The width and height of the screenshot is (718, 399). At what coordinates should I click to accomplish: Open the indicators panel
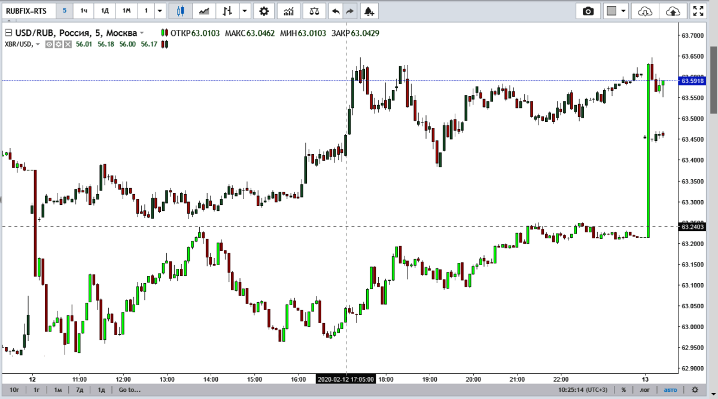[x=289, y=11]
